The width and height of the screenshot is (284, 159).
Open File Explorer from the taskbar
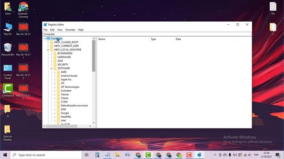[118, 155]
